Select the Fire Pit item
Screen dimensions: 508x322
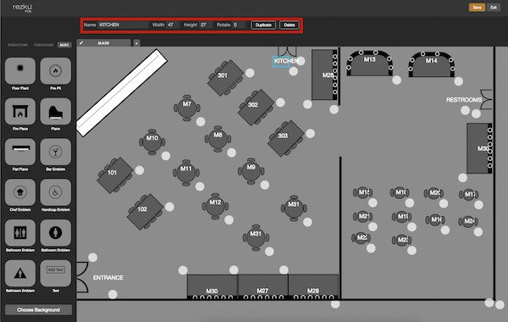tap(55, 70)
